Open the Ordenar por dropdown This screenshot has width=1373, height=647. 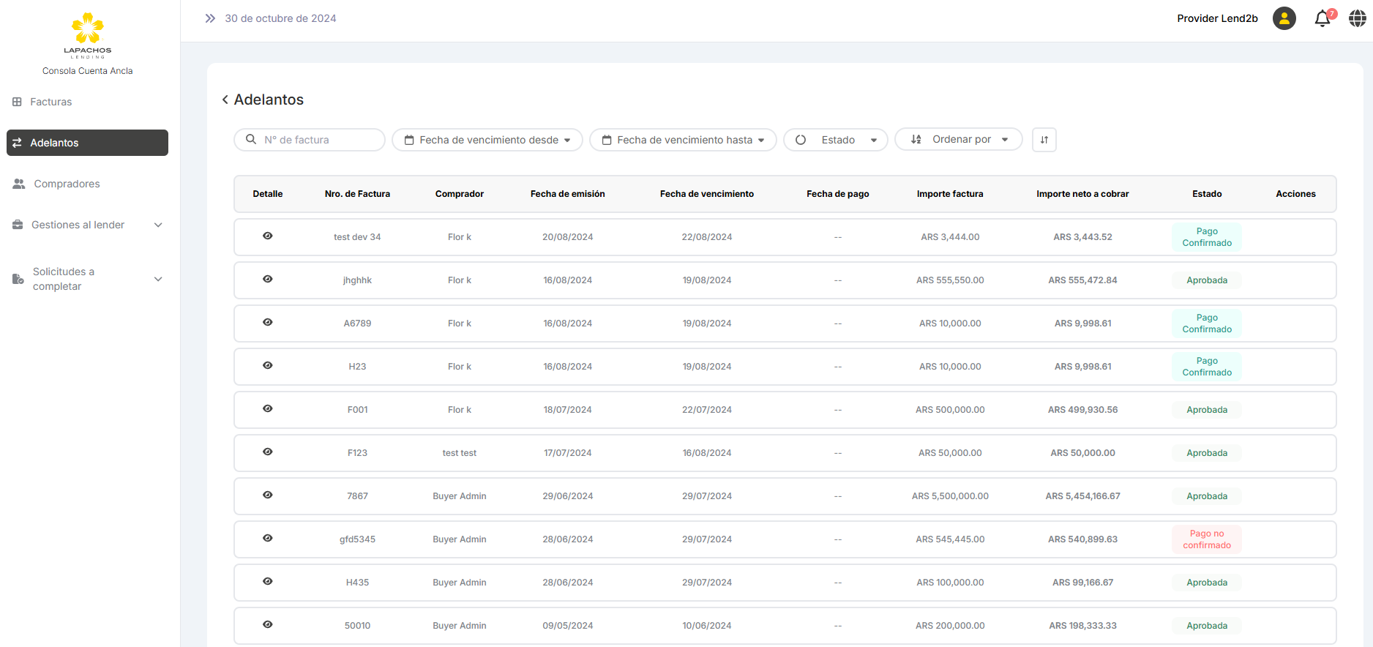959,139
